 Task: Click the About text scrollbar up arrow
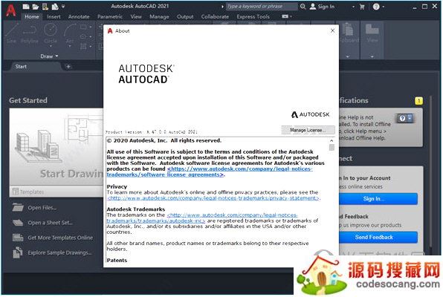[332, 140]
